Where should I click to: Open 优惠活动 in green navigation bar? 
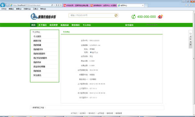pos(65,25)
